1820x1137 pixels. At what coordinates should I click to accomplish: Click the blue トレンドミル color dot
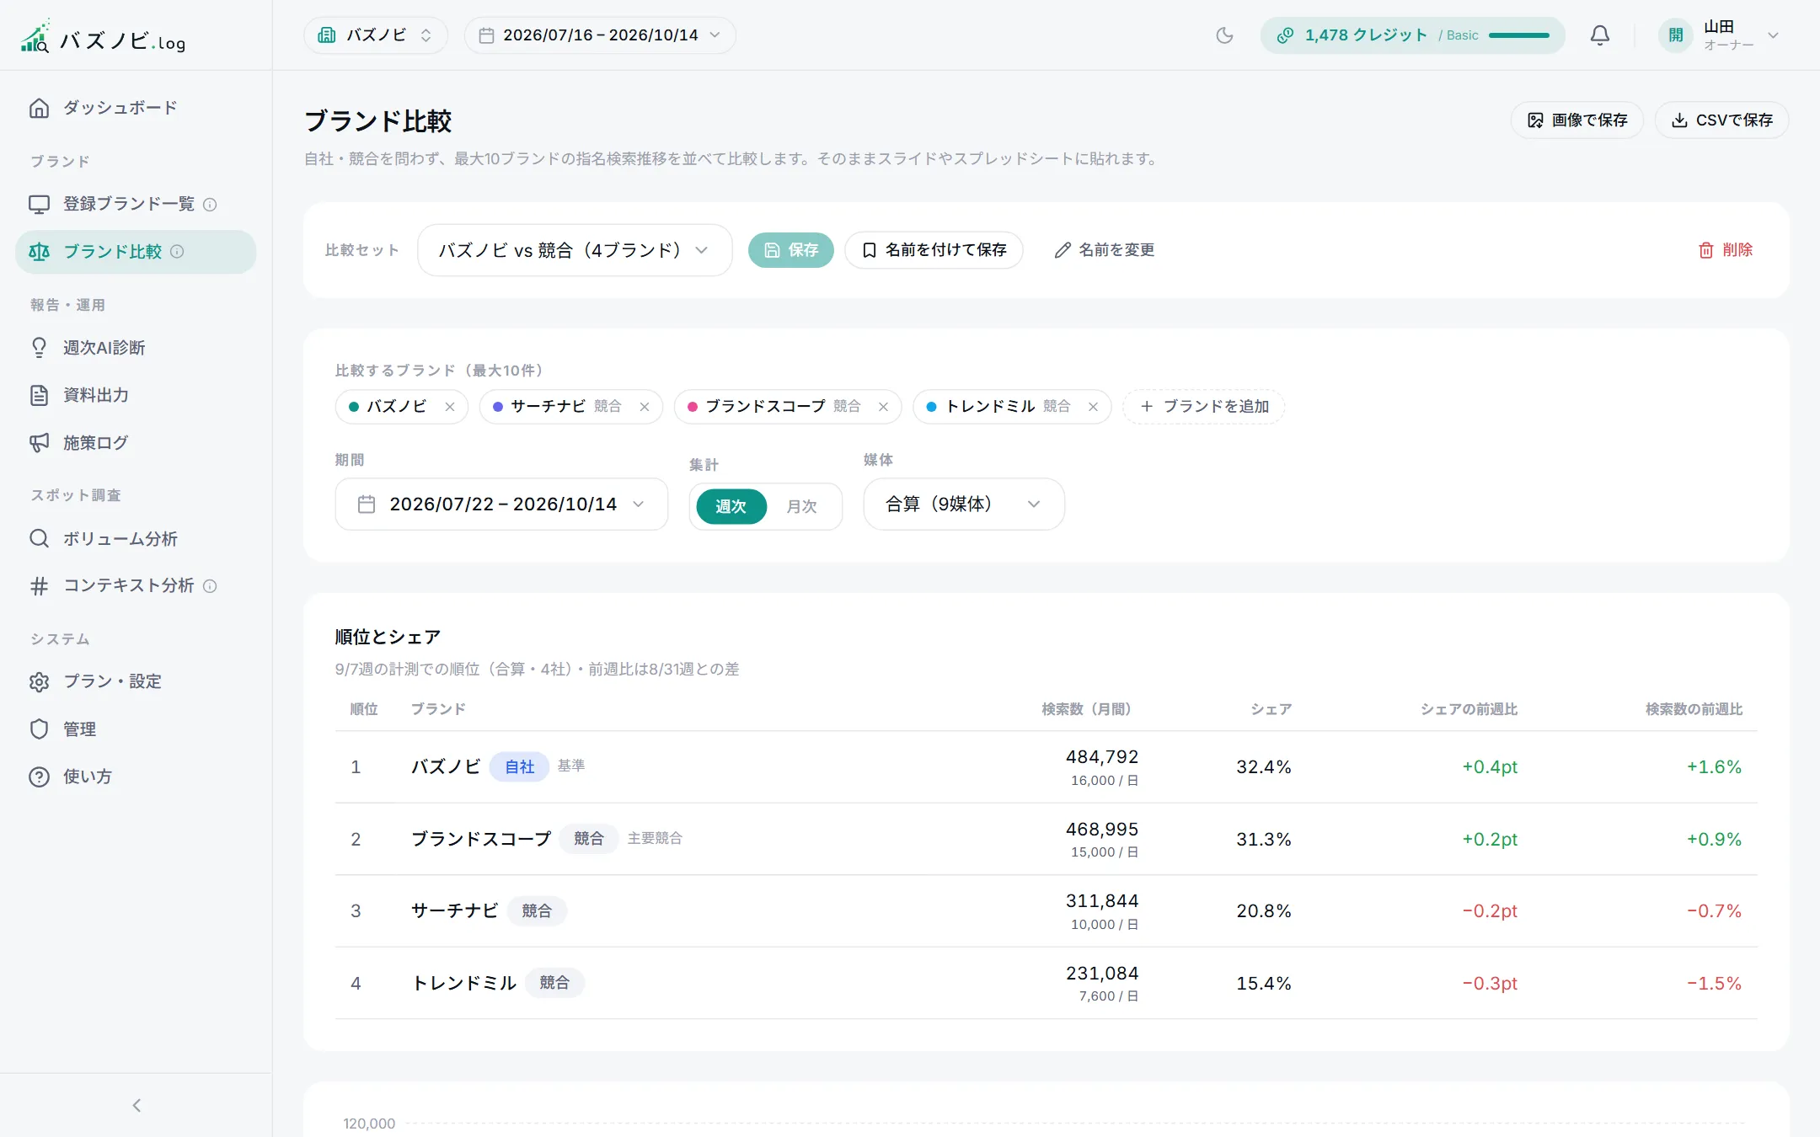pyautogui.click(x=932, y=407)
